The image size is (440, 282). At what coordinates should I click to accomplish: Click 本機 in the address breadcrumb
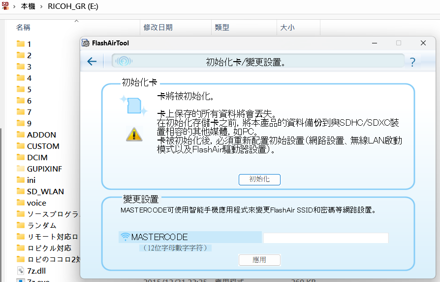28,6
